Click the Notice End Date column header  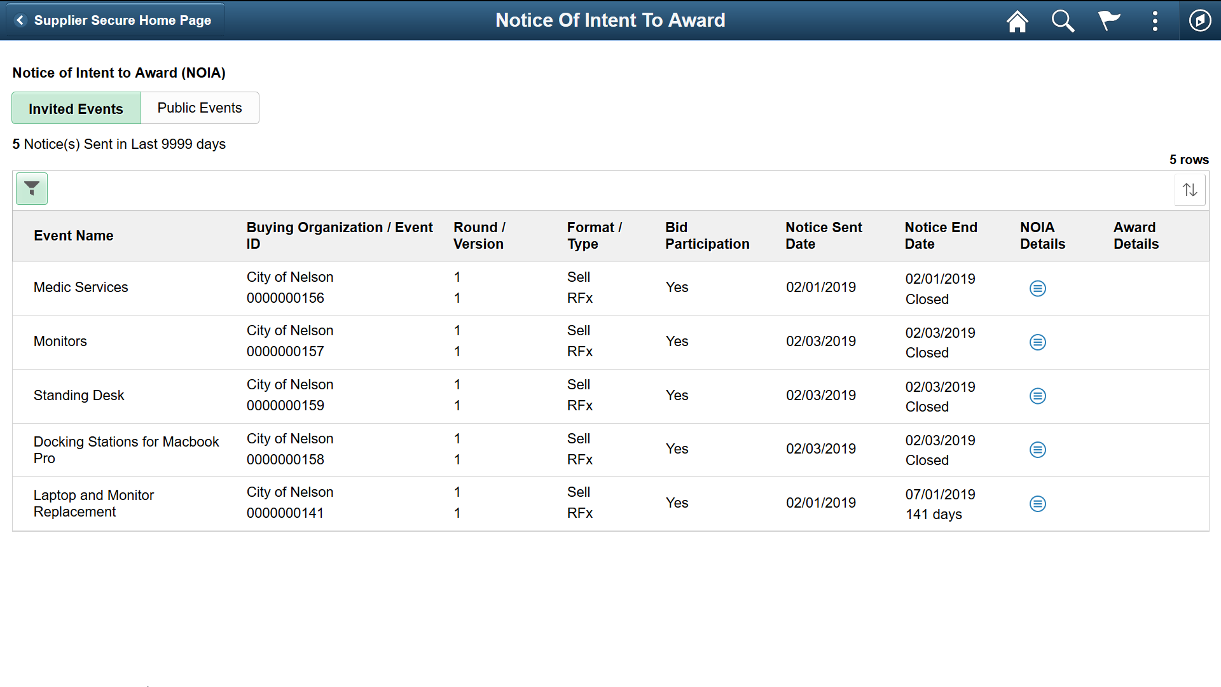pos(942,236)
